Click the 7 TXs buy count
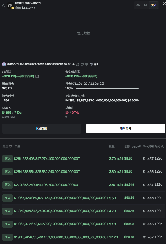 click(18, 112)
